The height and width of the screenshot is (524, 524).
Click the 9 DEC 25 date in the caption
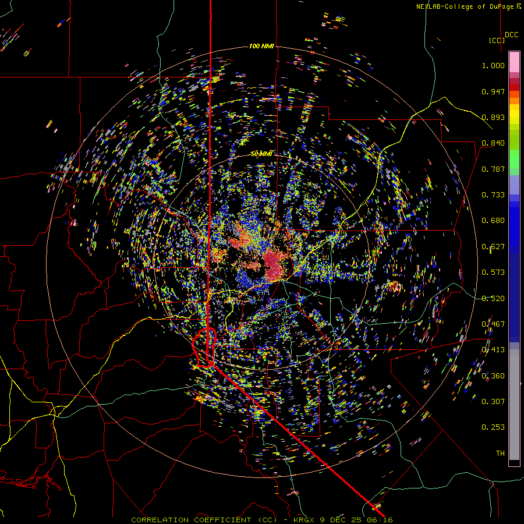339,520
